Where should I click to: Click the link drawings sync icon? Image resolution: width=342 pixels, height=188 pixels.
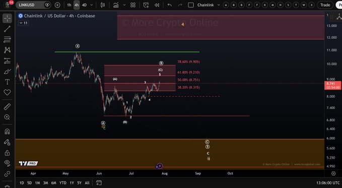[x=7, y=174]
